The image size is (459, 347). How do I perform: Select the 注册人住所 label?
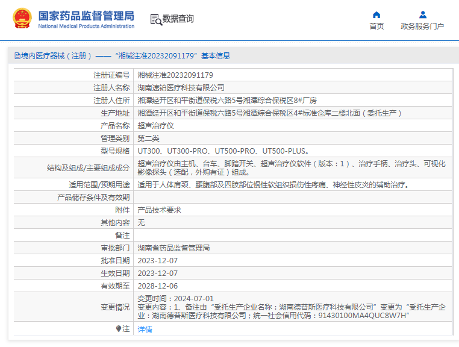[x=111, y=101]
